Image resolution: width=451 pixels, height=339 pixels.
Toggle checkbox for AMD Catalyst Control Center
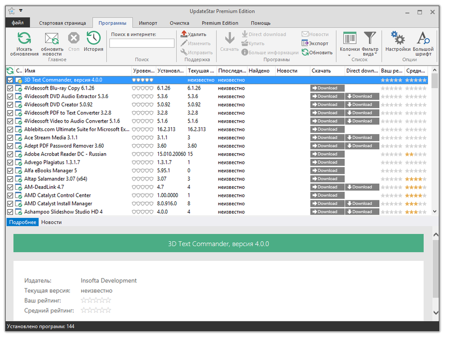click(11, 195)
